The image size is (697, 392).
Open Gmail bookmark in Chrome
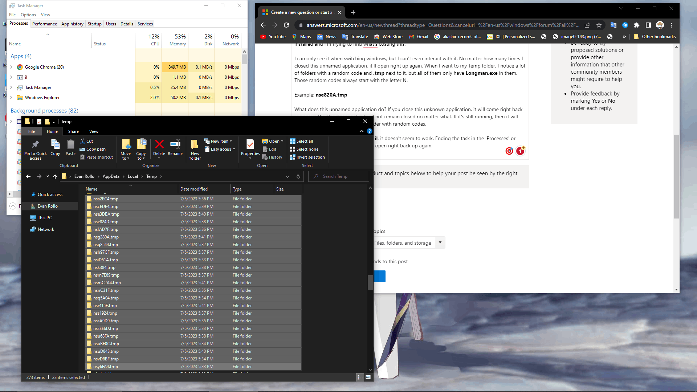[x=418, y=37]
